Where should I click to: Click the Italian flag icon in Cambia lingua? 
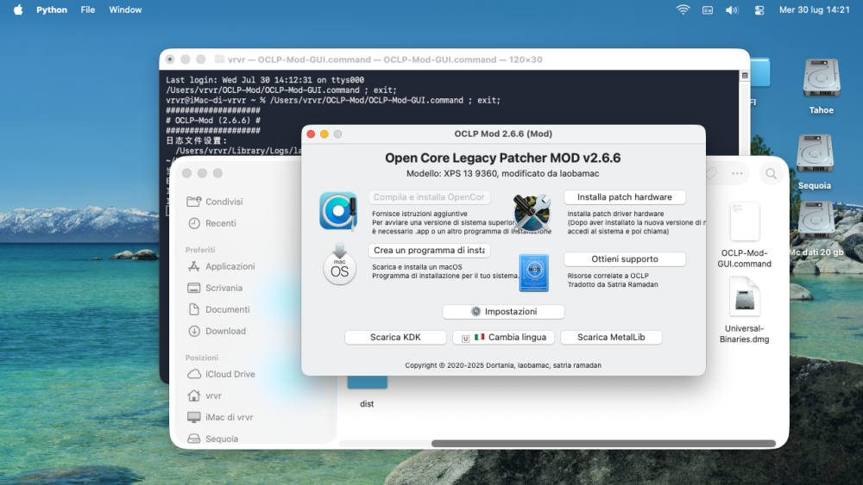pos(479,337)
